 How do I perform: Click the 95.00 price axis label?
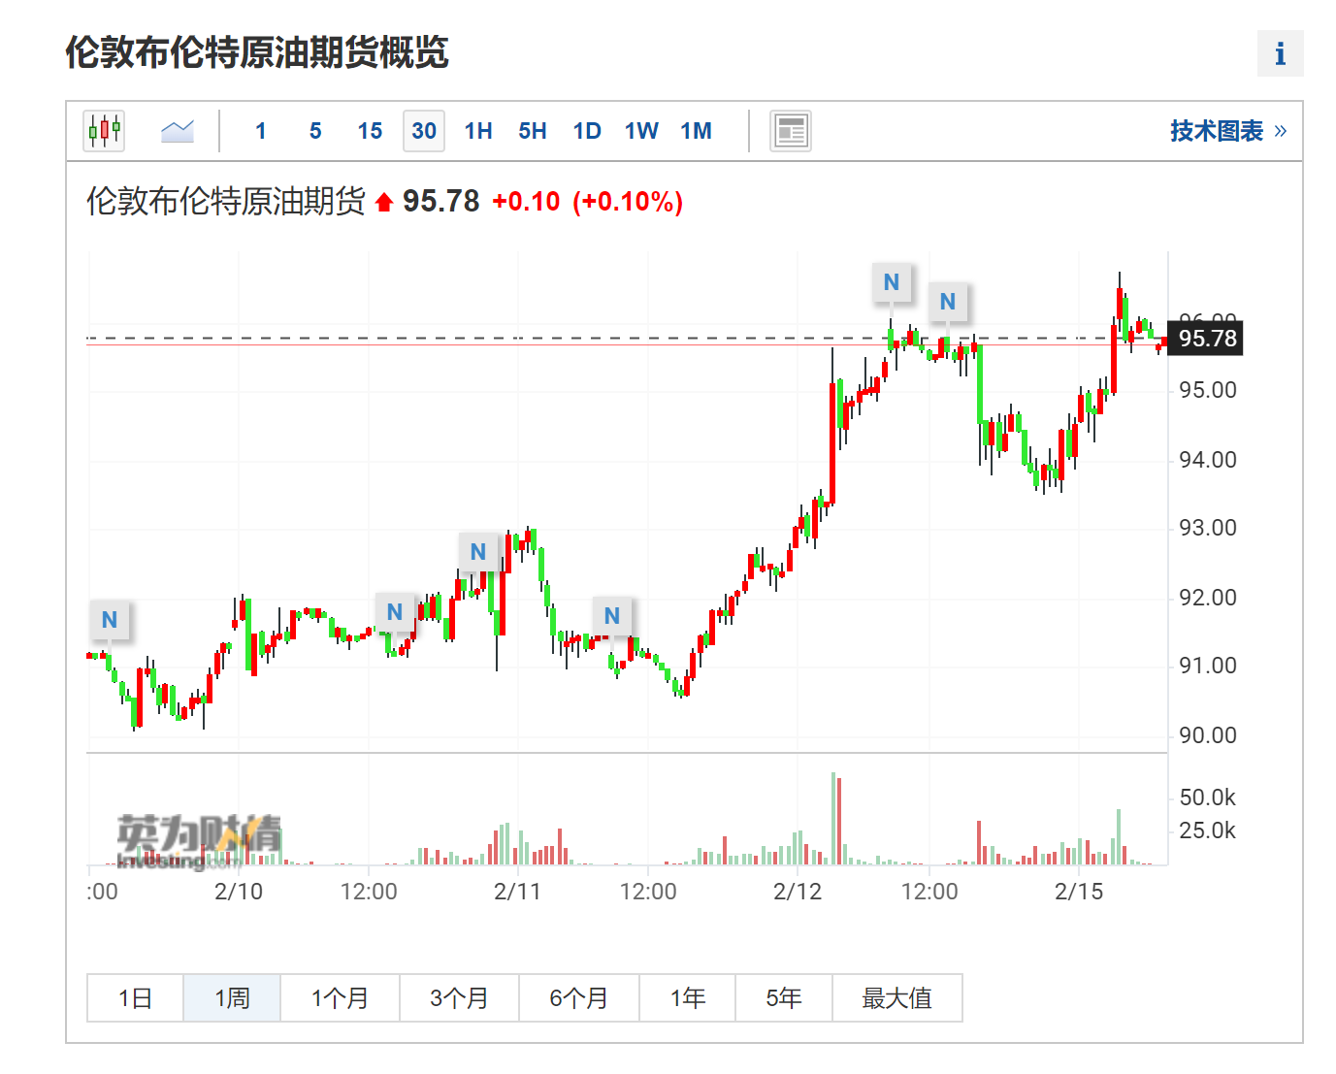coord(1208,390)
